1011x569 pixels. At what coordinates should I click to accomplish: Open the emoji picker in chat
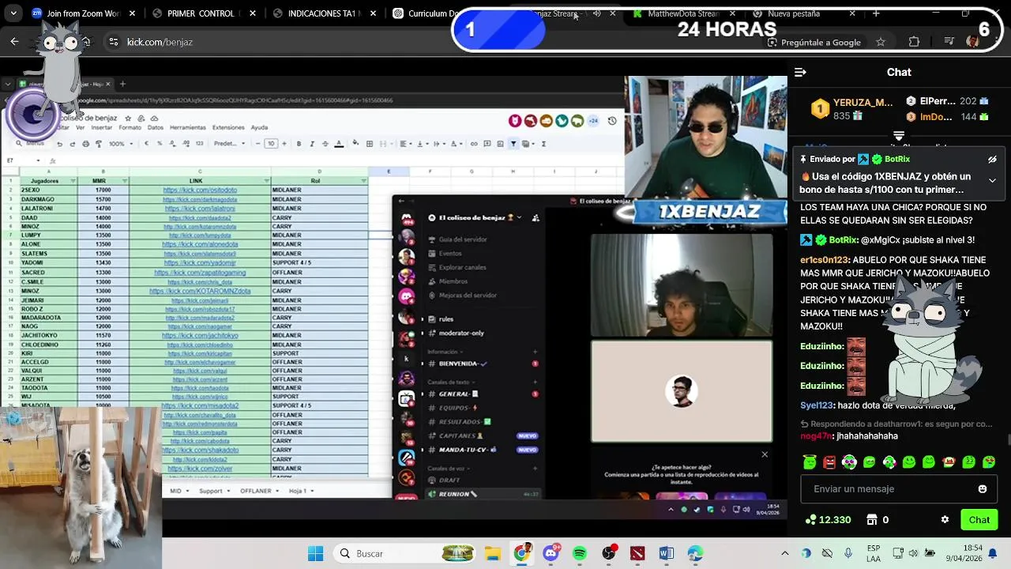tap(983, 489)
